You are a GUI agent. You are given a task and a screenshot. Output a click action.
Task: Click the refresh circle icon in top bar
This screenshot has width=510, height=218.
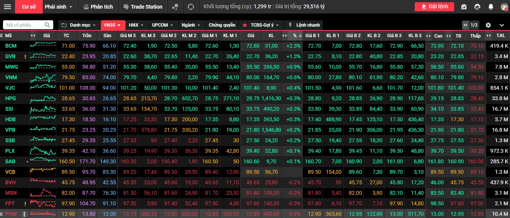pos(191,7)
